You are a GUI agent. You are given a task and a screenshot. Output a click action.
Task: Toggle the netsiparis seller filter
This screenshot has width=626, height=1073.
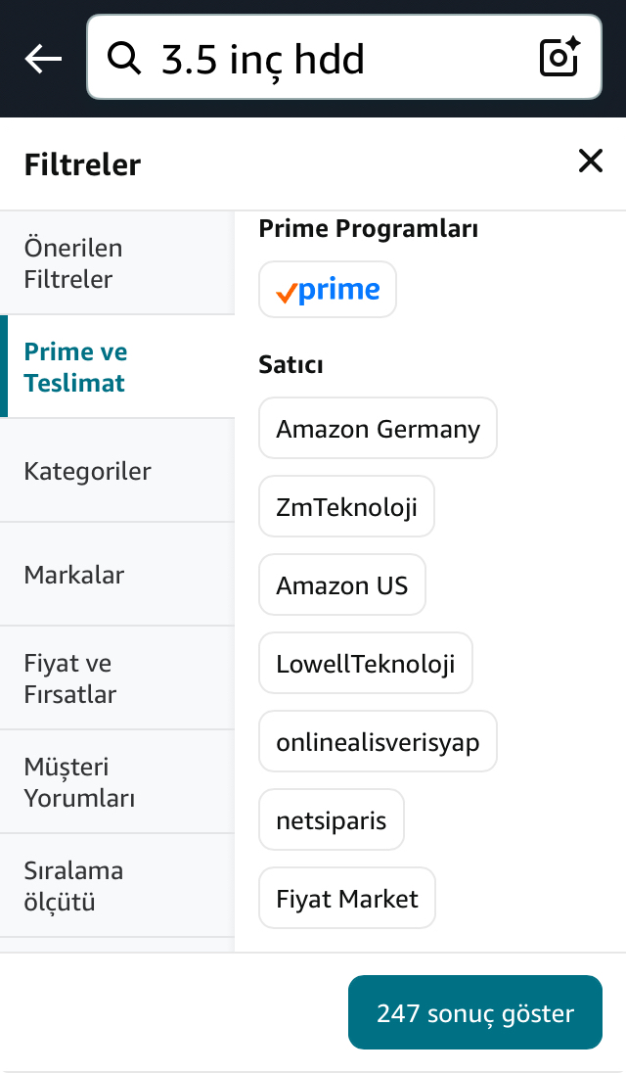332,819
